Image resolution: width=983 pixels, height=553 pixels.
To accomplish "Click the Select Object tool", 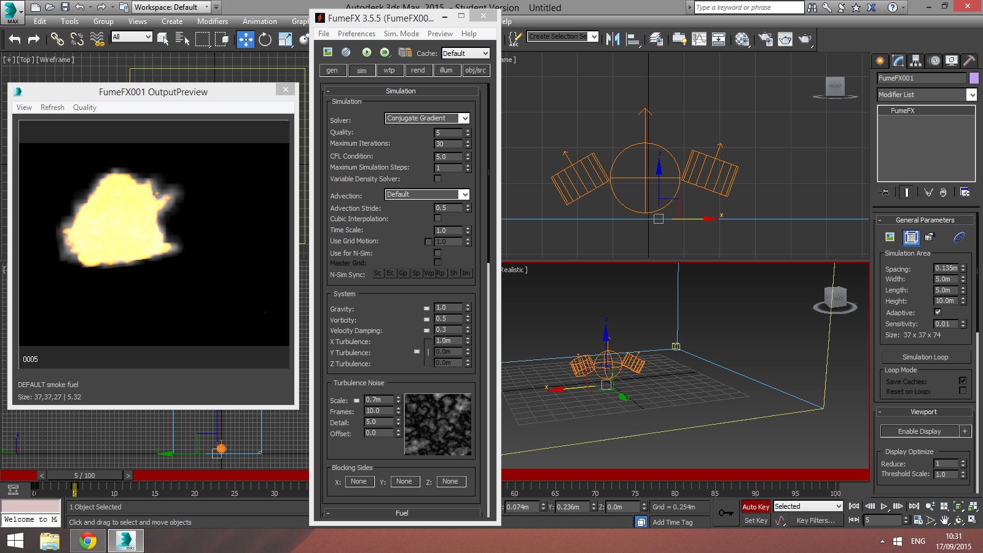I will [163, 39].
